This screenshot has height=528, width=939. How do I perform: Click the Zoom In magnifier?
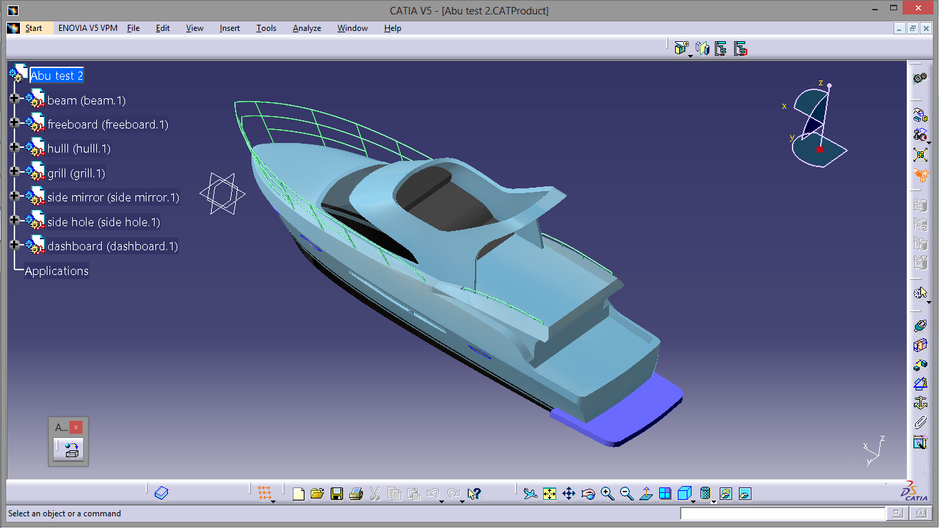pos(607,493)
